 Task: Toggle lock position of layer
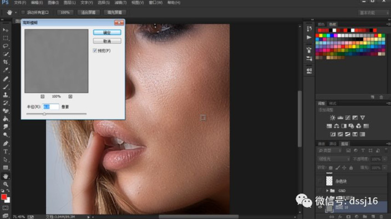[344, 167]
